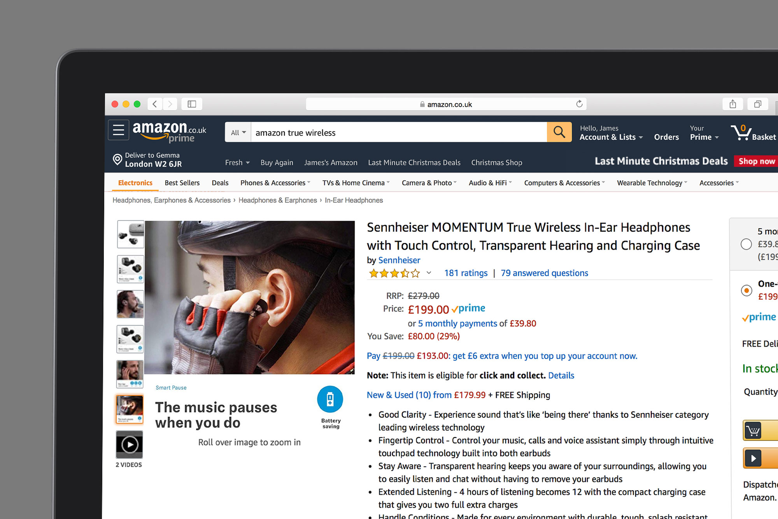Select the 5 monthly payments radio option
This screenshot has width=778, height=519.
[746, 244]
